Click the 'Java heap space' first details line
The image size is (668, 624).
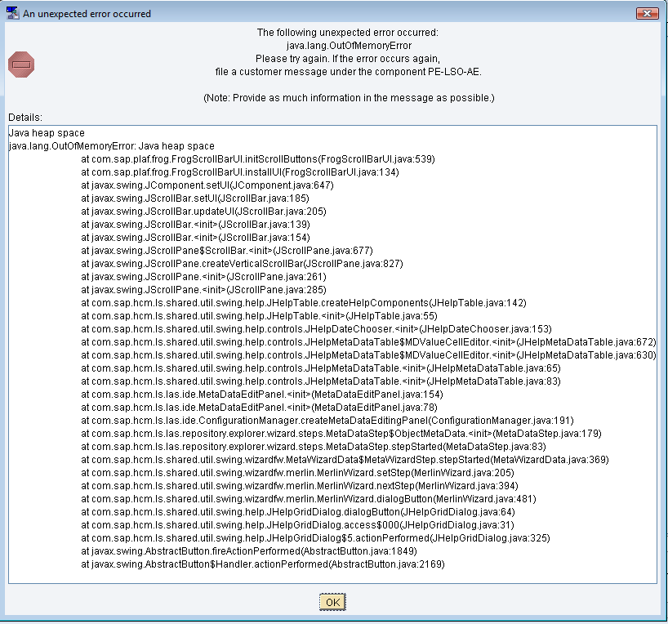click(x=47, y=133)
